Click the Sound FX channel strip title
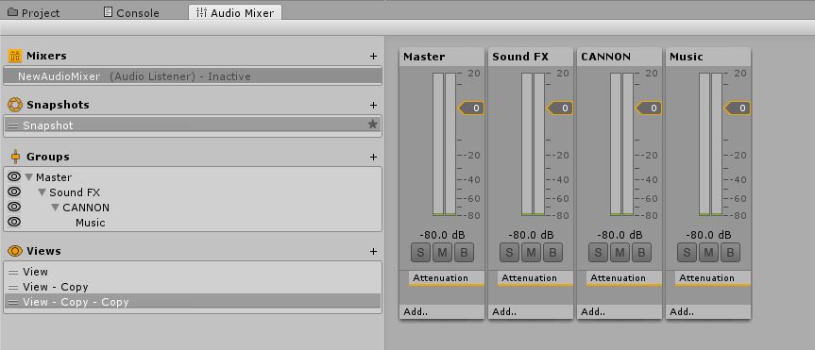 click(531, 57)
